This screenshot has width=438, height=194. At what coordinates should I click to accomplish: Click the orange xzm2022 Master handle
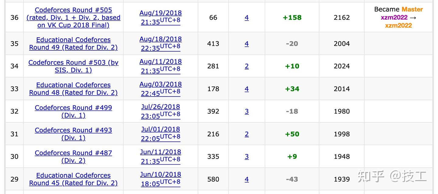398,26
